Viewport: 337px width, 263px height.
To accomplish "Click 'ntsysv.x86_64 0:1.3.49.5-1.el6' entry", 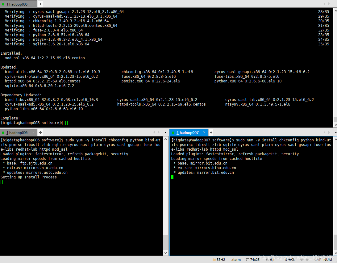I will coord(257,104).
